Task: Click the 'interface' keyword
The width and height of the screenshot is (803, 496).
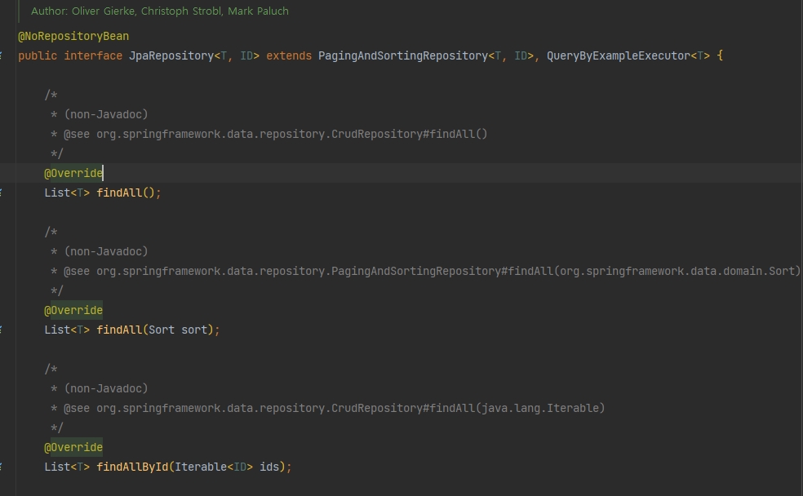Action: [93, 55]
